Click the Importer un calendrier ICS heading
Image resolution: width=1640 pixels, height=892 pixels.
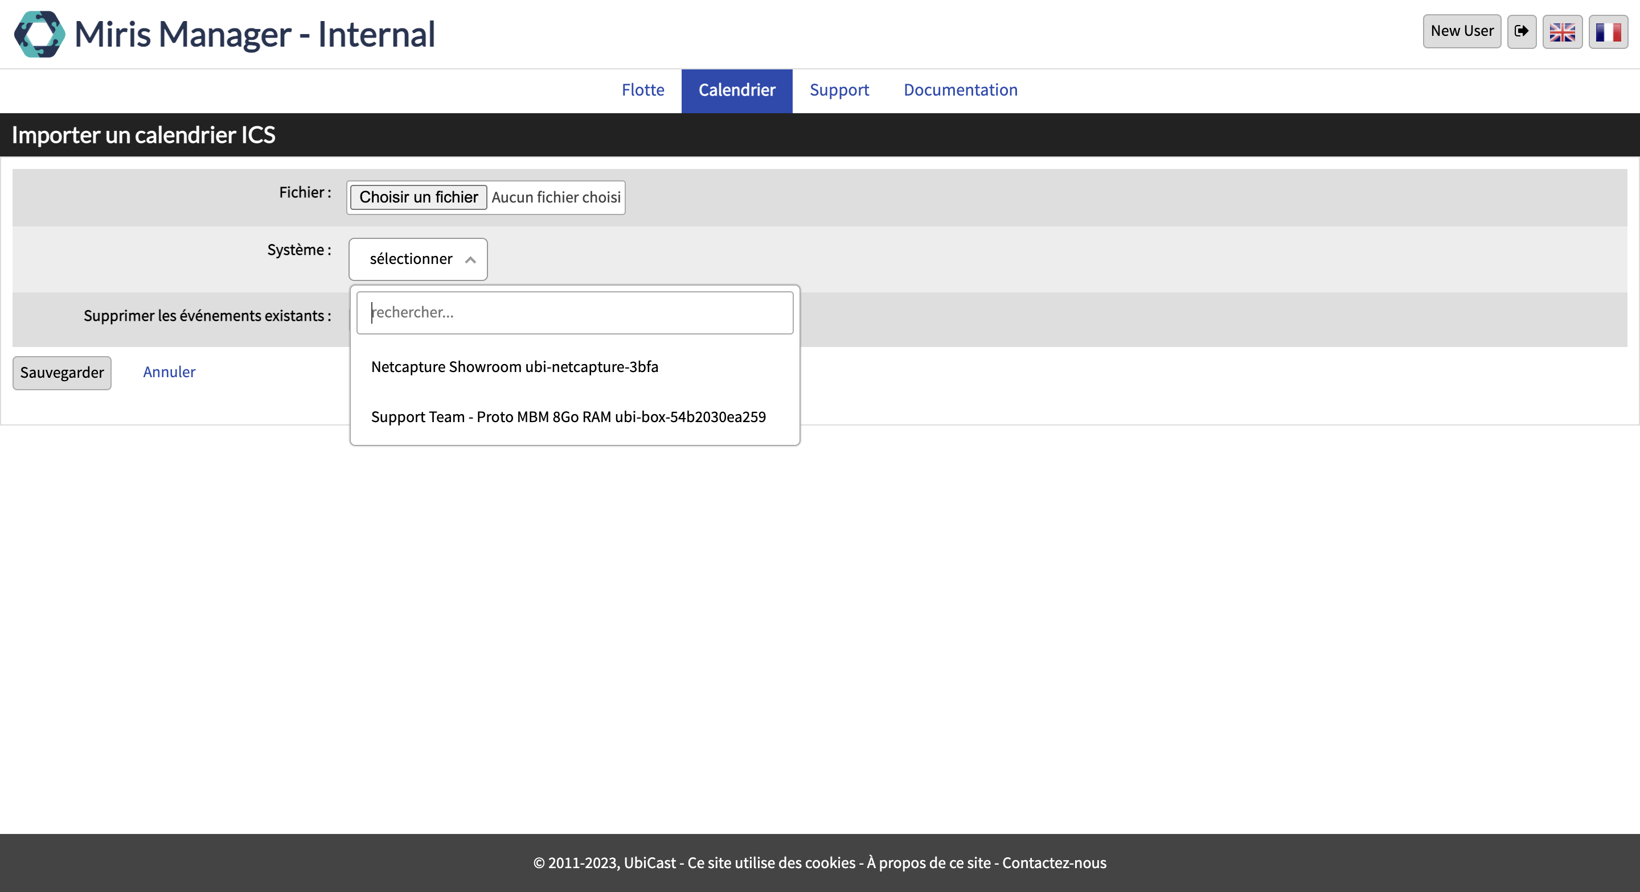(x=143, y=135)
